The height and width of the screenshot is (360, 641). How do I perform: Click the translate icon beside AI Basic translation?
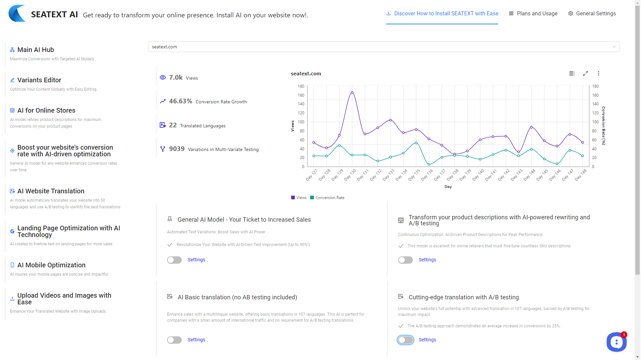[170, 297]
